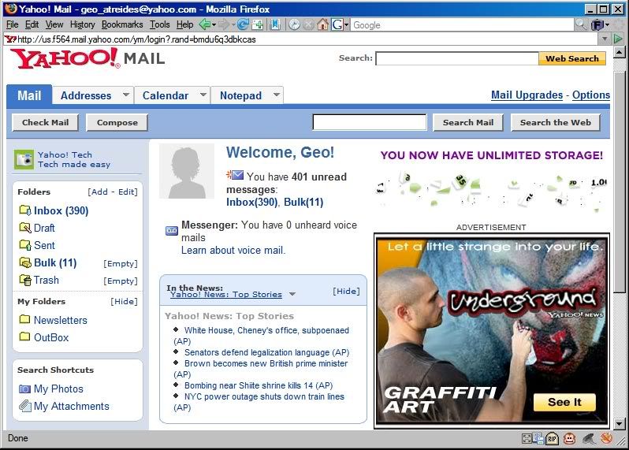This screenshot has width=629, height=450.
Task: Click the yellow Web Search button
Action: [572, 58]
